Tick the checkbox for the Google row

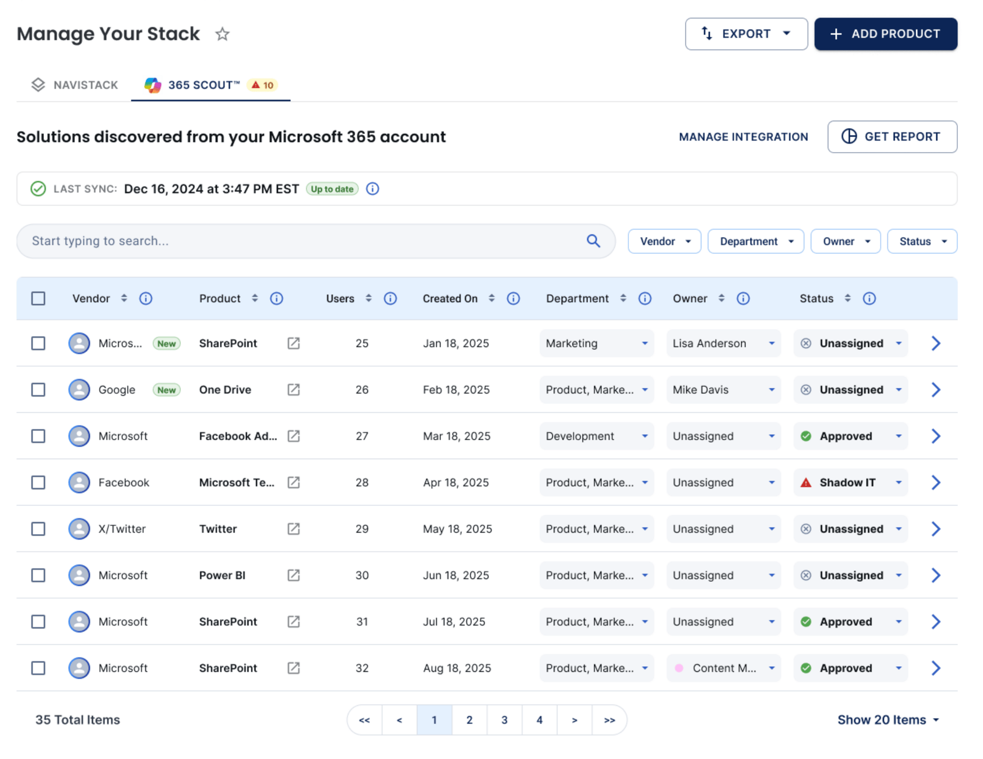click(x=38, y=390)
